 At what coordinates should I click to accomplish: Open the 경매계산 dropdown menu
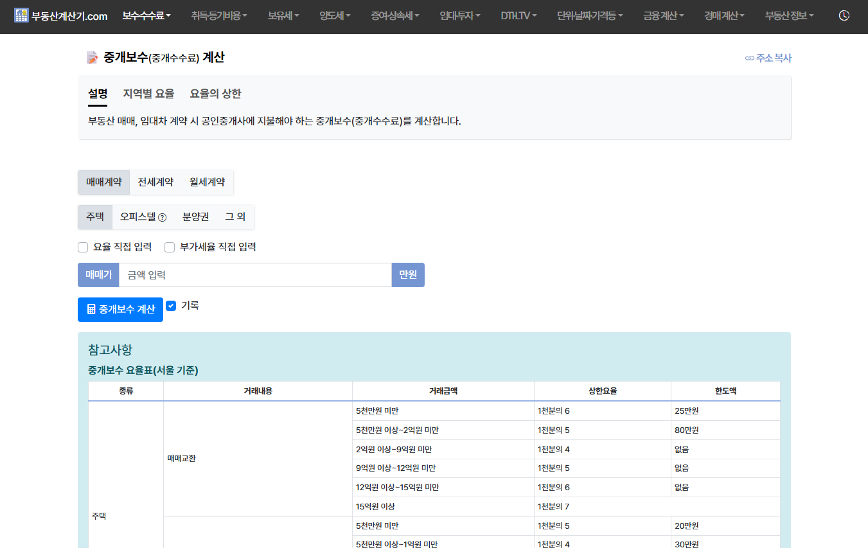[722, 17]
